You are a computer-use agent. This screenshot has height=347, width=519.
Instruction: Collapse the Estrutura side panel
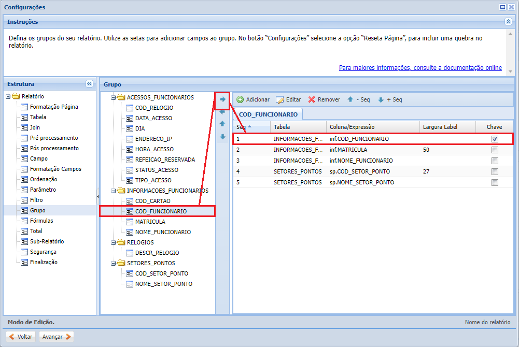coord(89,84)
